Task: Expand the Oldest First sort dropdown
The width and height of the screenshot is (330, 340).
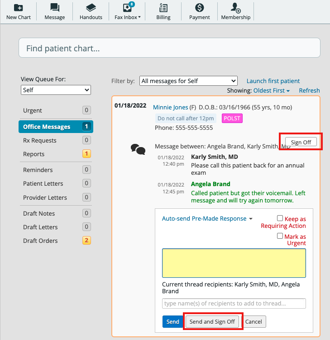Action: 272,91
